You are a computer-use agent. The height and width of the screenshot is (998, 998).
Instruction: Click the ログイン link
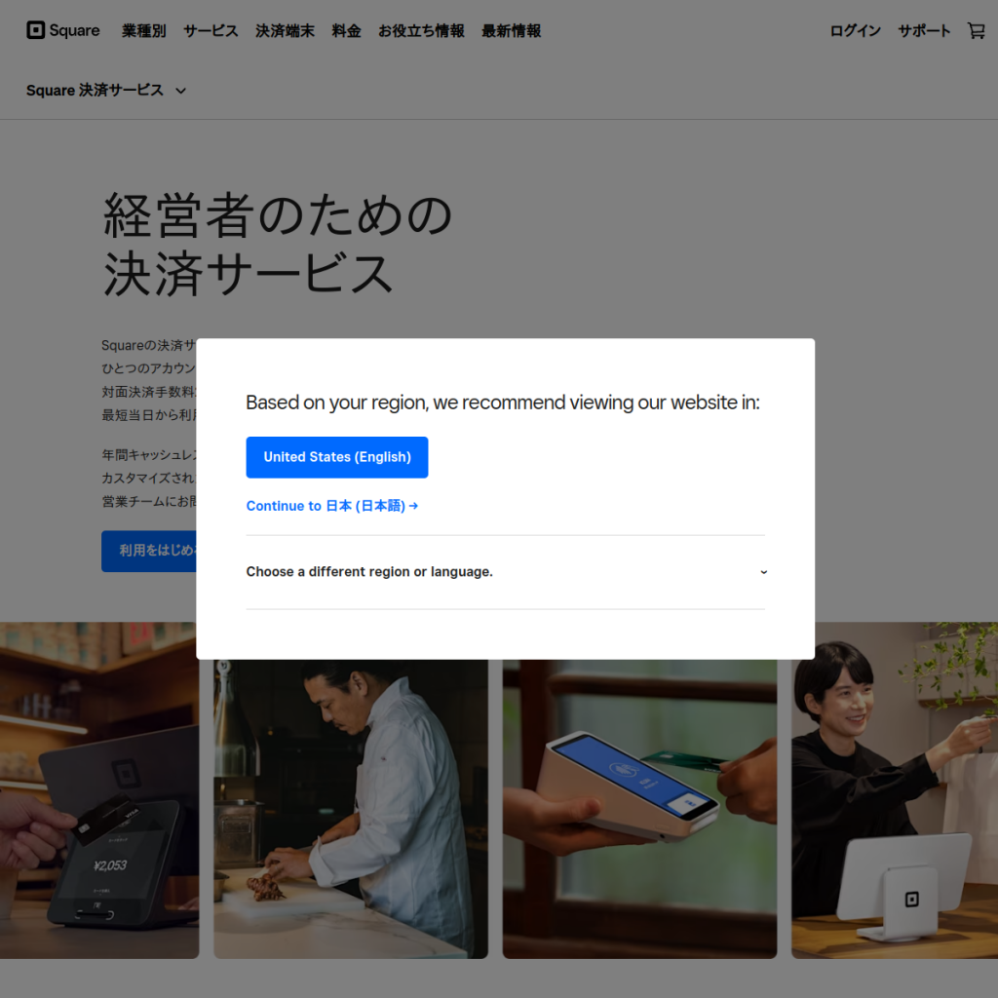(x=855, y=30)
